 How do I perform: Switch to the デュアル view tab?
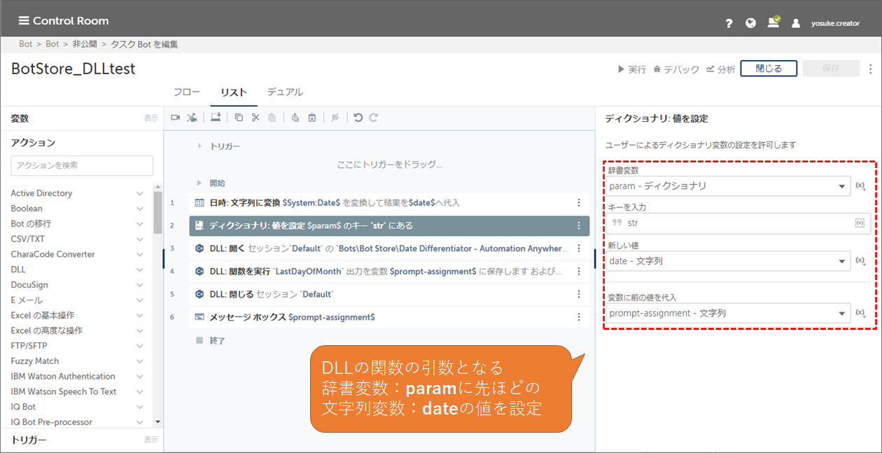pyautogui.click(x=285, y=92)
